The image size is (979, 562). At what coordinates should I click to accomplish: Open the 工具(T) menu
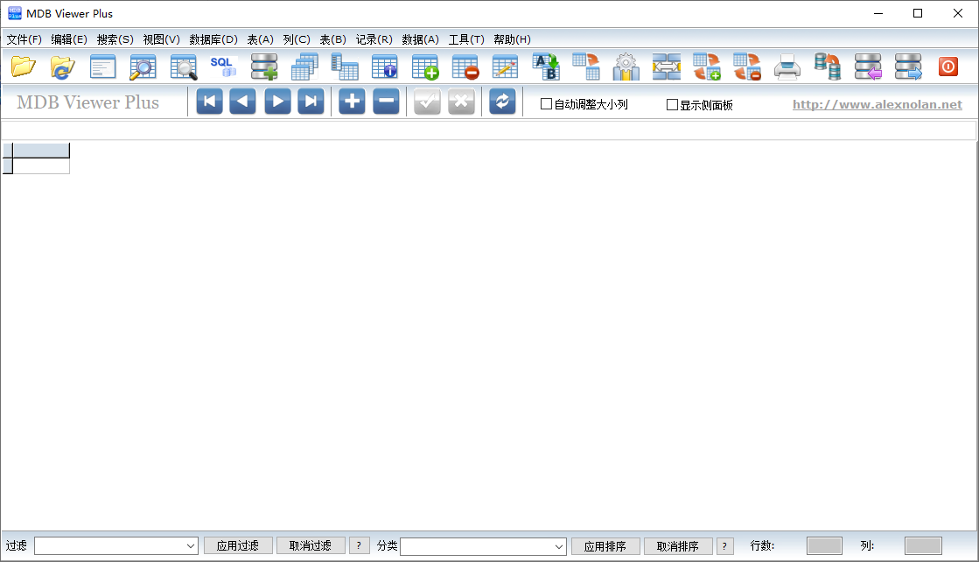465,39
